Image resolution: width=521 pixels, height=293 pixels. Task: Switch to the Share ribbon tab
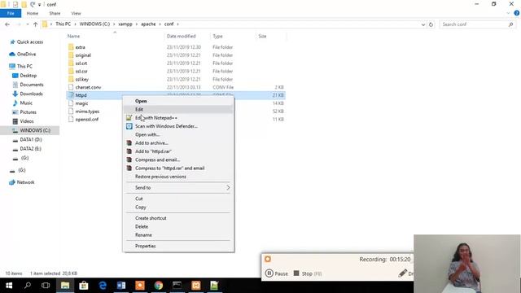(55, 13)
